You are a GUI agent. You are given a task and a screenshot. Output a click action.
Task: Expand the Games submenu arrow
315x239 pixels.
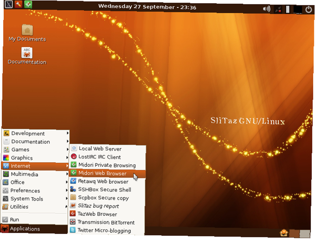[x=67, y=149]
